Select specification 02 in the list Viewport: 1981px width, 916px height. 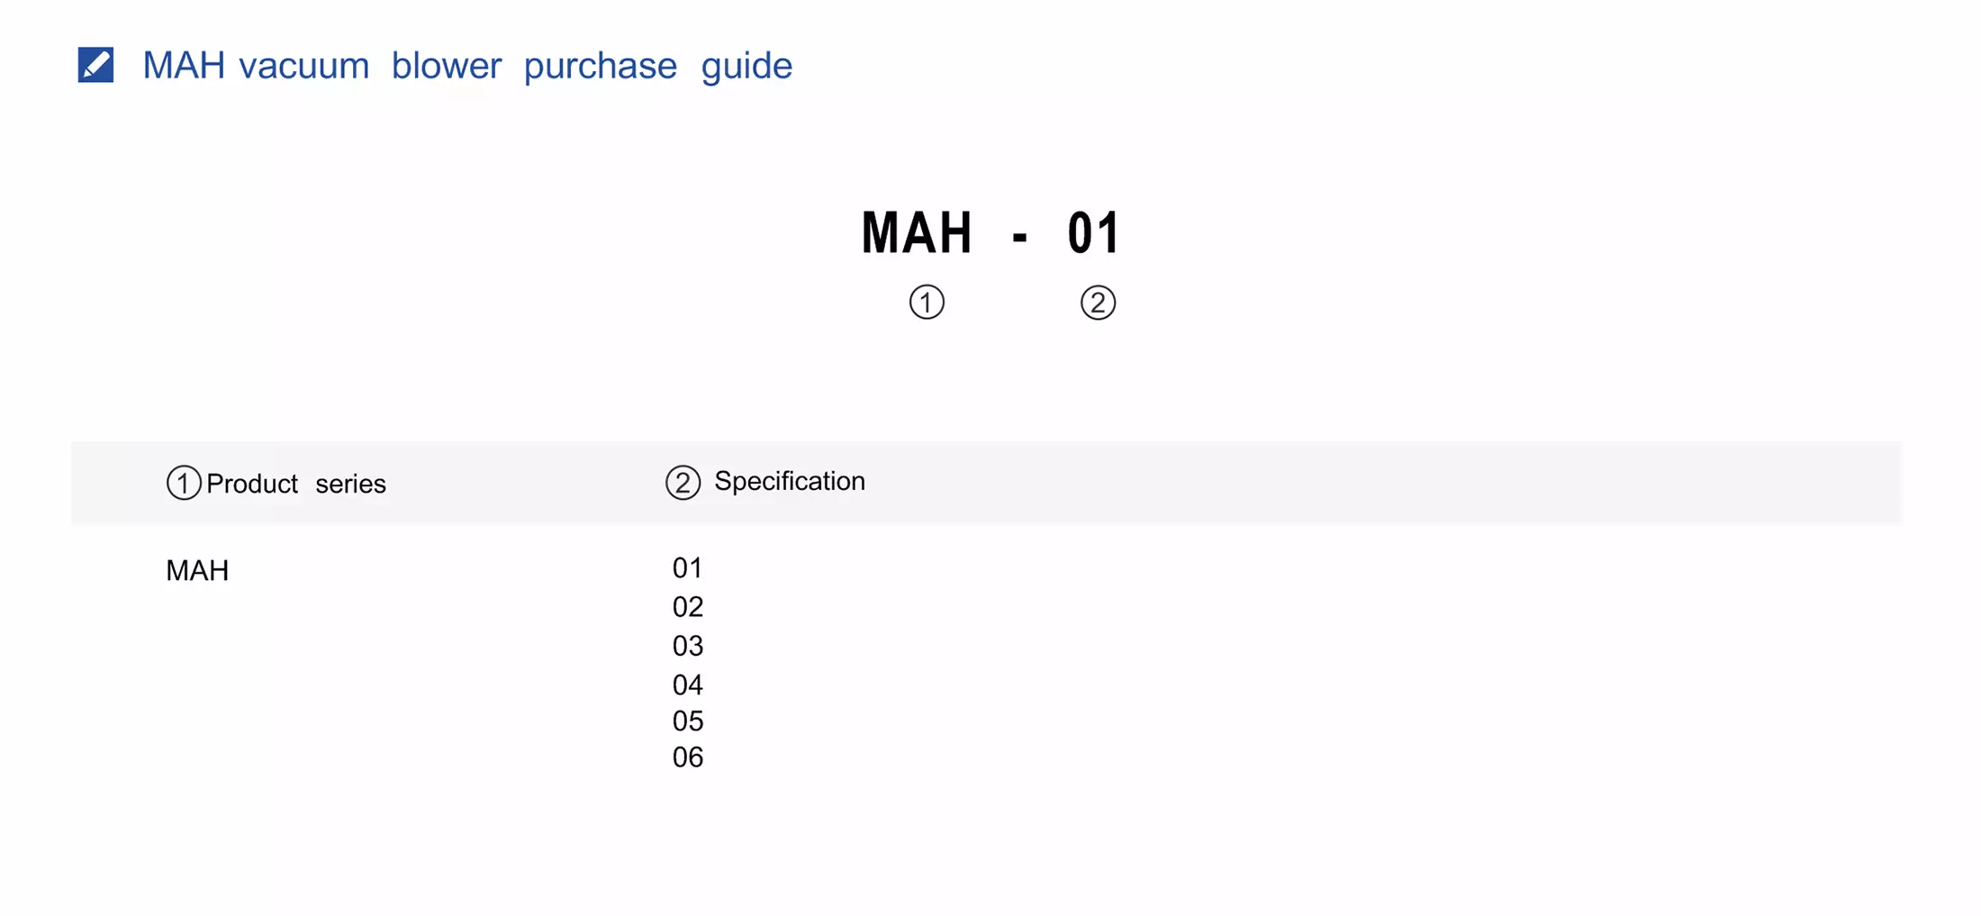click(x=688, y=607)
